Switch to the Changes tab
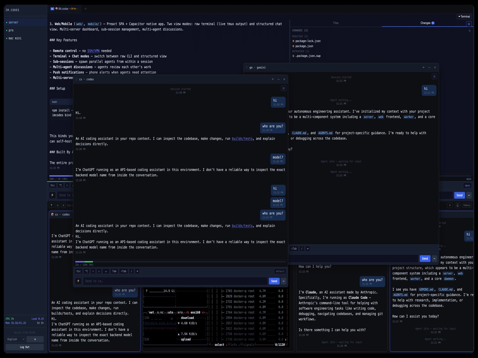Screen dimensions: 478x358 click(x=427, y=23)
